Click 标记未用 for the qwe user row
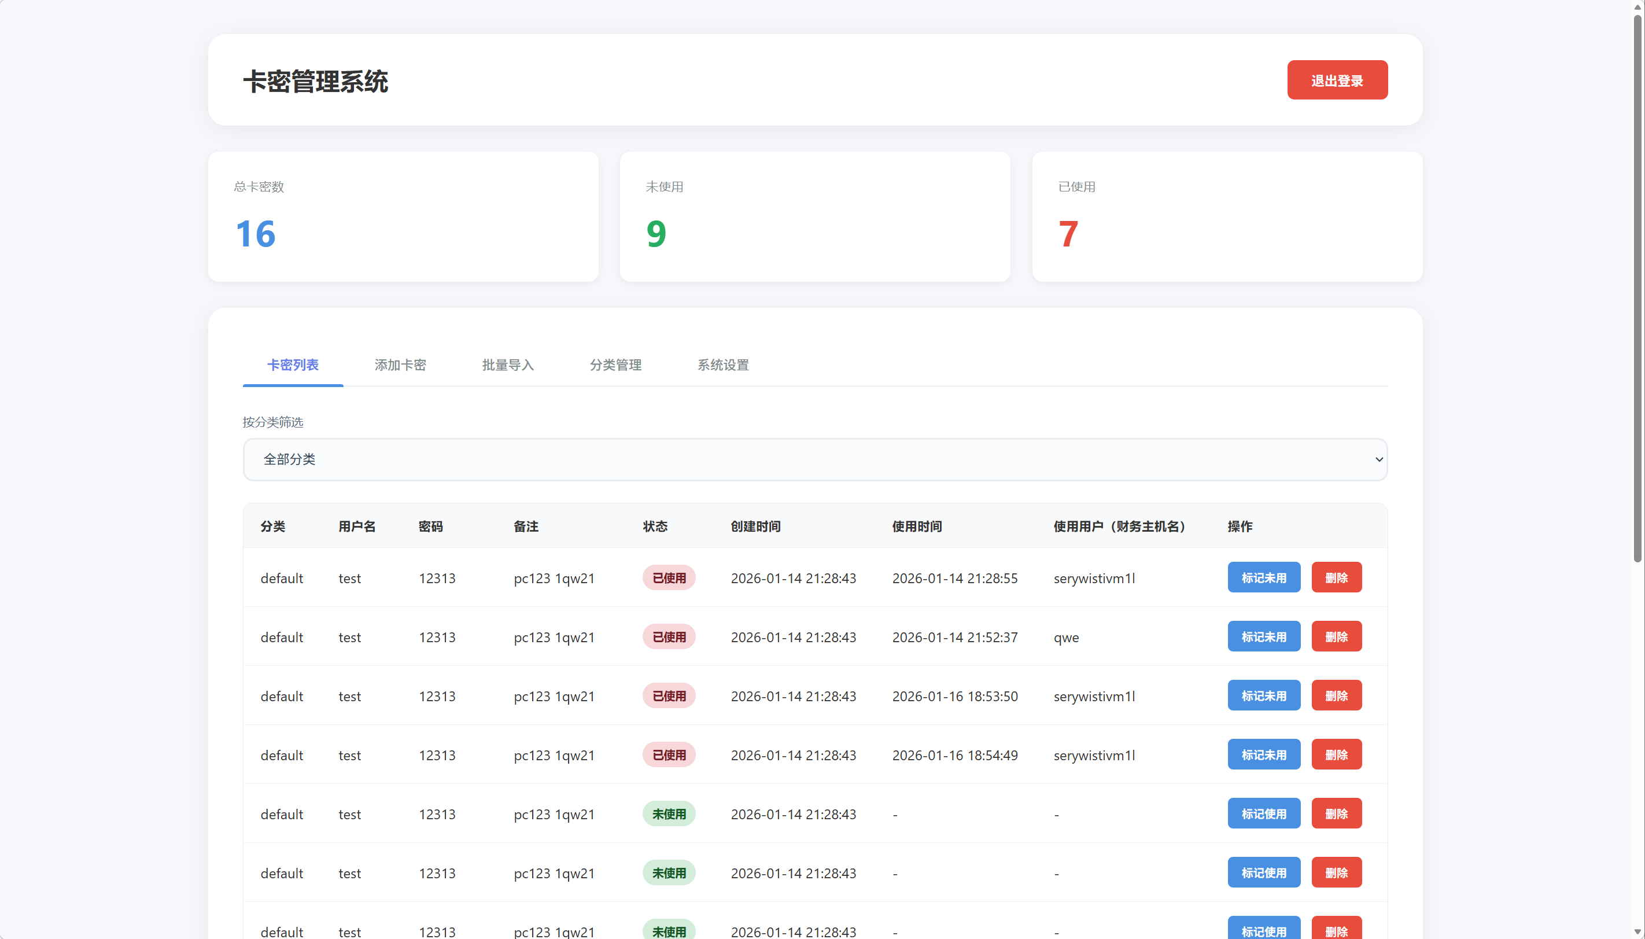1645x939 pixels. tap(1263, 636)
